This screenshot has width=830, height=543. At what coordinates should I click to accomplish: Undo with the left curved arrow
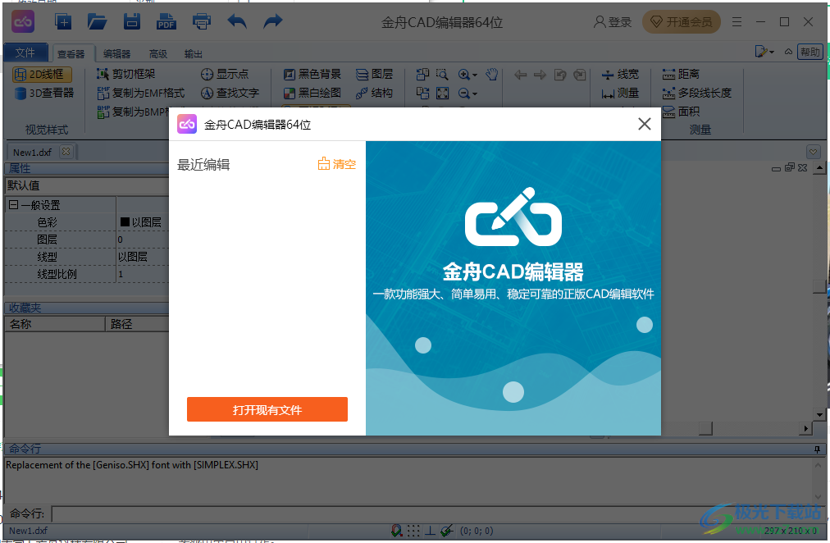point(236,21)
